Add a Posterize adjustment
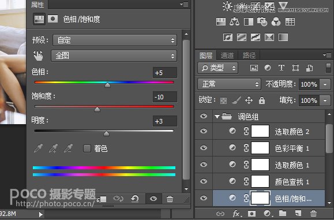Image resolution: width=334 pixels, height=220 pixels. pos(242,38)
